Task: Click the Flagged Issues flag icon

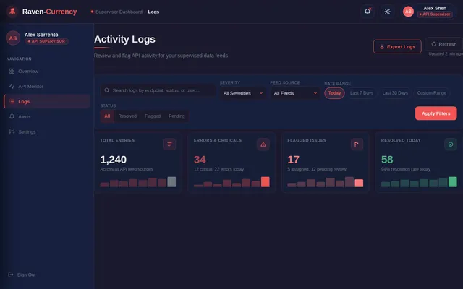Action: pos(357,144)
